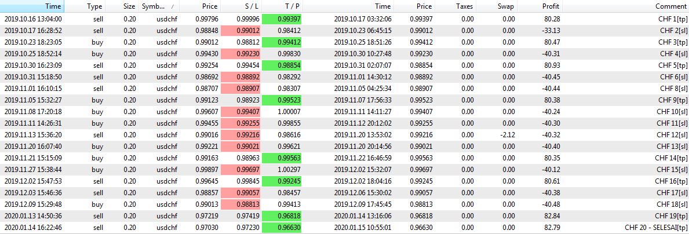The image size is (689, 234).
Task: Click the sort arrow in Symbol header
Action: pyautogui.click(x=172, y=6)
